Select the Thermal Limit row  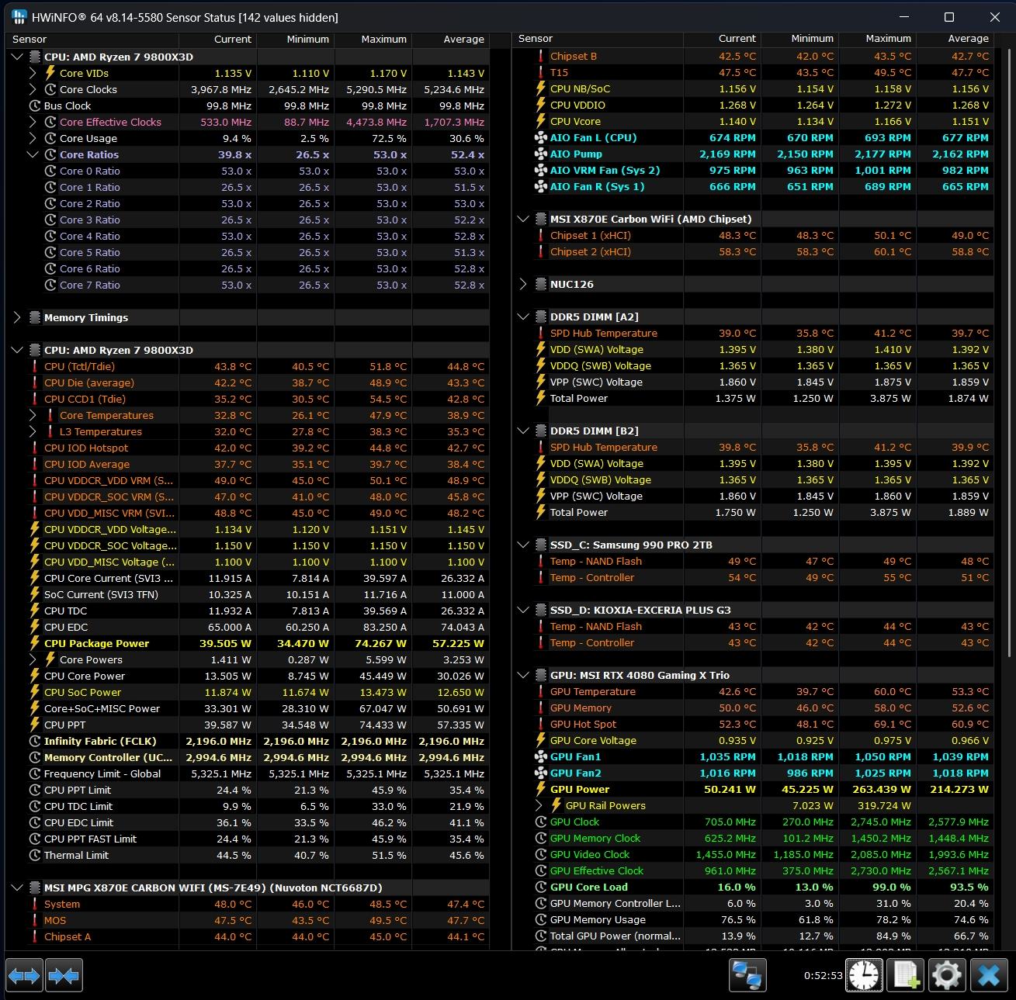coord(248,855)
